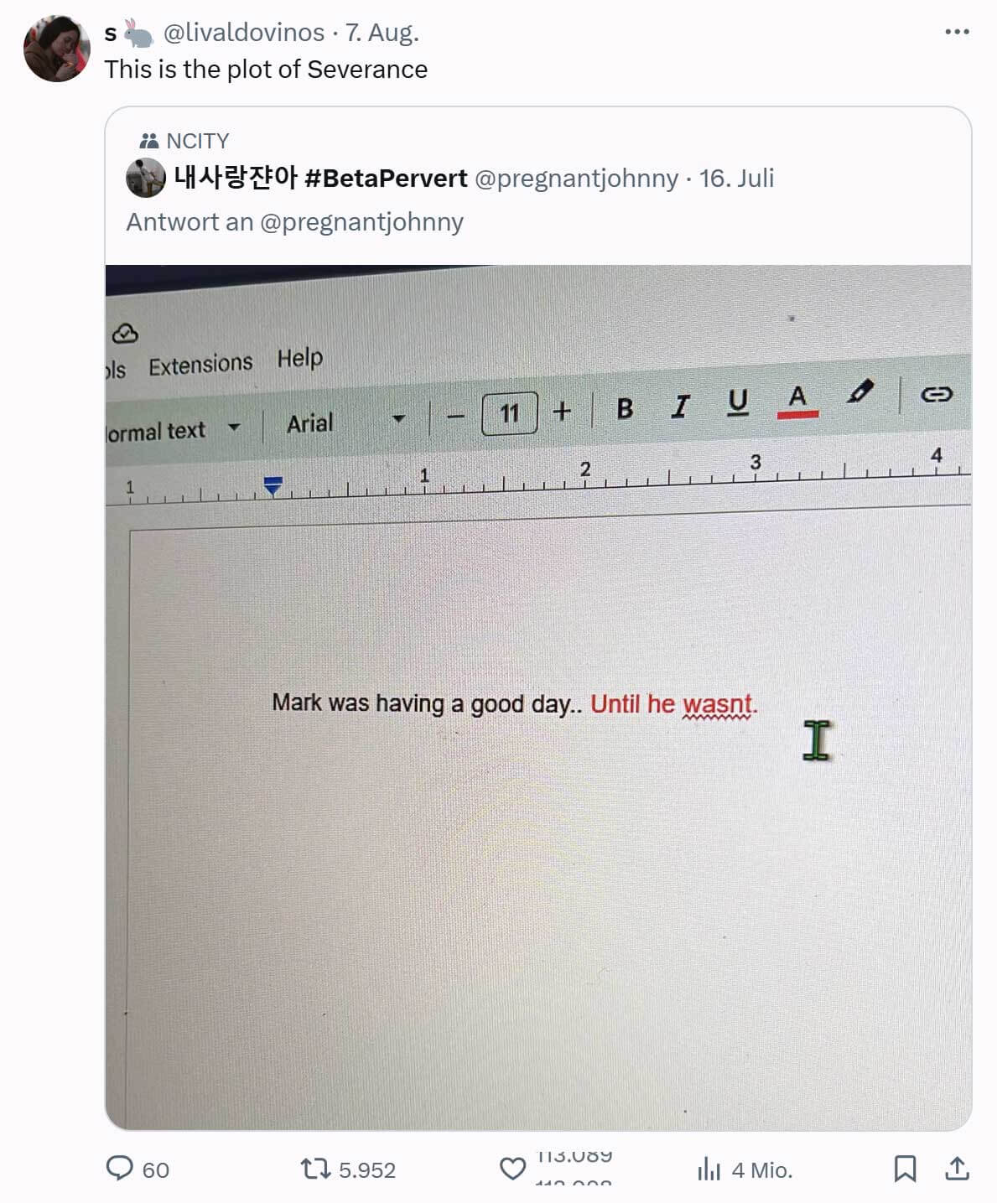Click the Italic toolbar button
The height and width of the screenshot is (1203, 997).
[680, 407]
